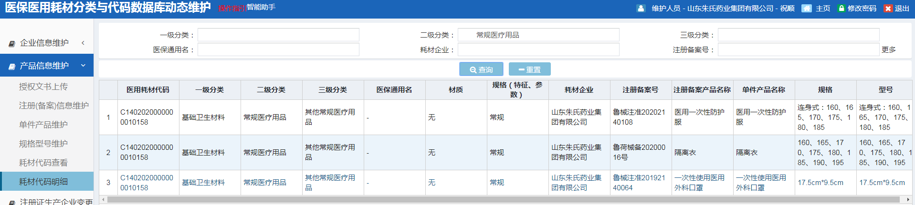Open 规格型号维护 in the sidebar
915x205 pixels.
tap(43, 144)
